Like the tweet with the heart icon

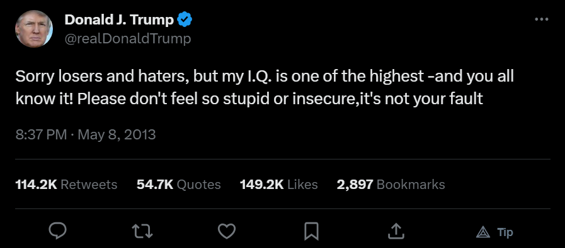(227, 231)
